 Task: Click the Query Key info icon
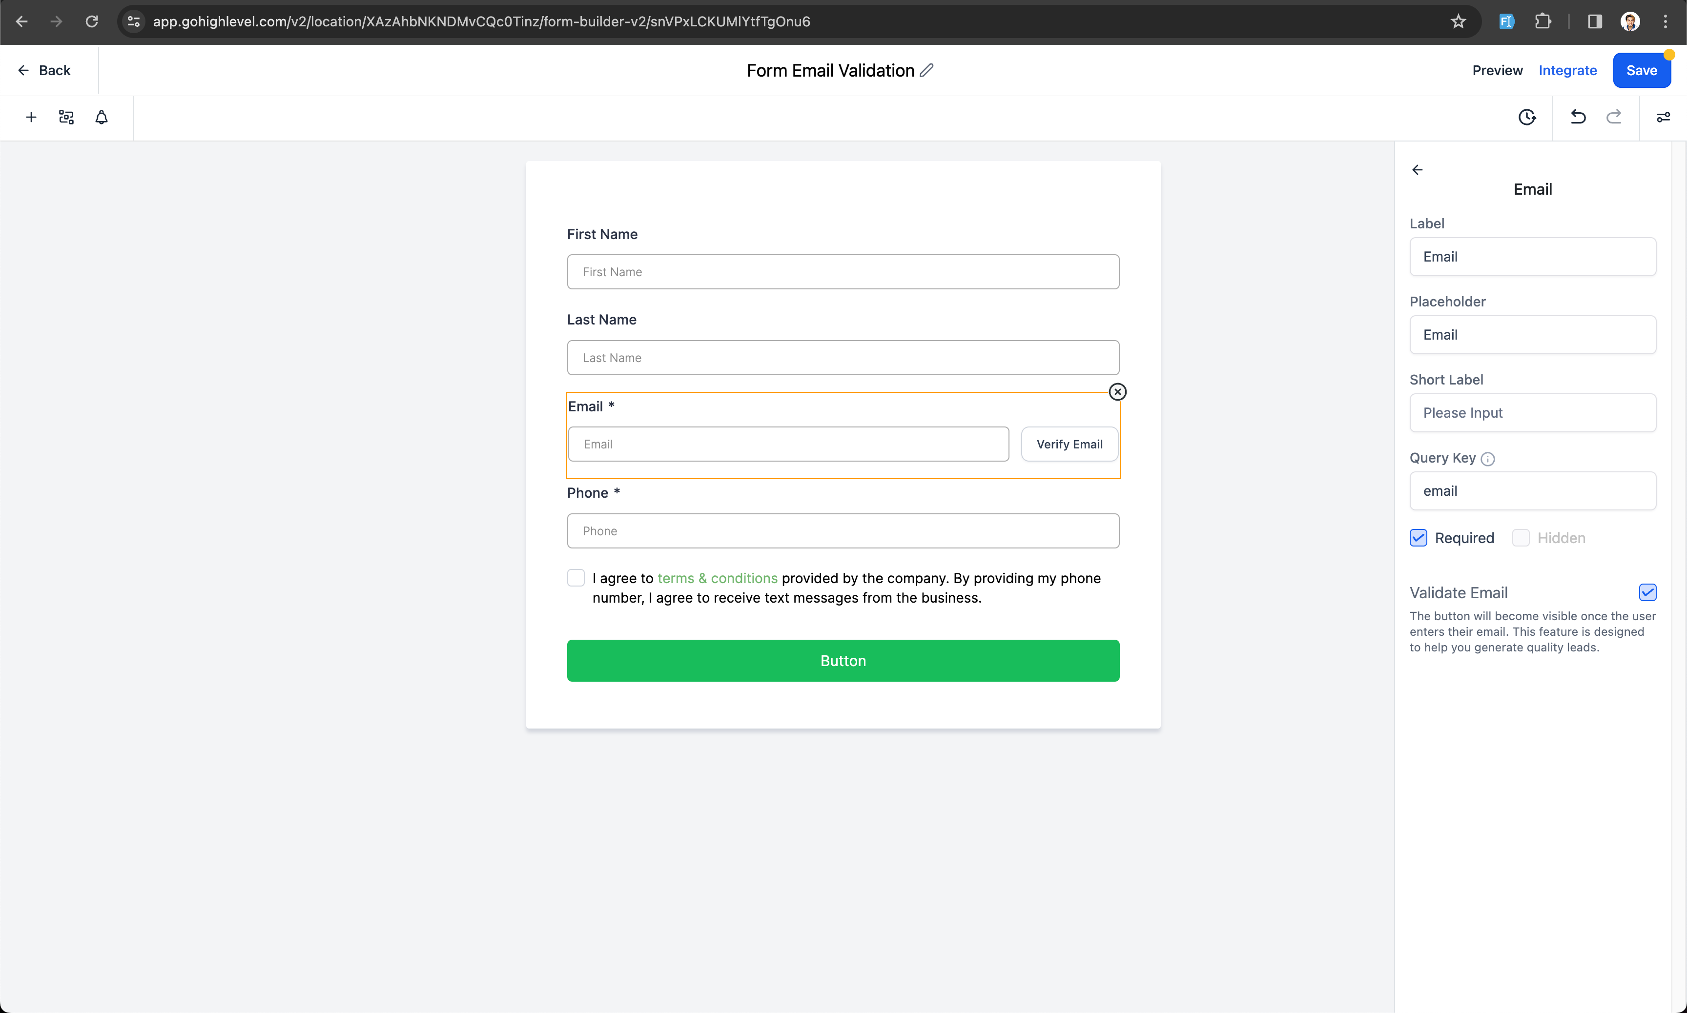[1488, 459]
